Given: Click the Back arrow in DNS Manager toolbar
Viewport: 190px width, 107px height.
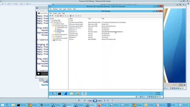Looking at the screenshot, I should click(50, 16).
